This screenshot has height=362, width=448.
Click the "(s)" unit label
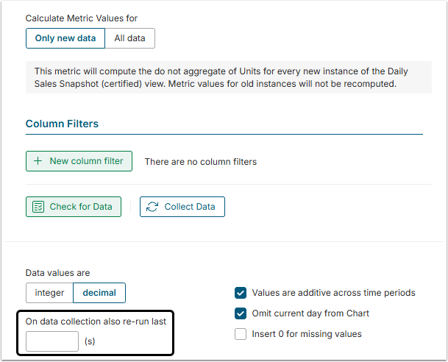[90, 341]
